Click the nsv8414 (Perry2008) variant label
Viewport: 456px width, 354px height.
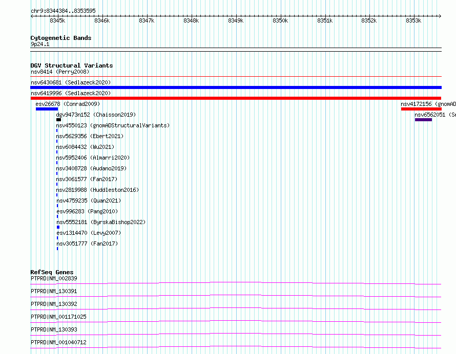[x=60, y=72]
